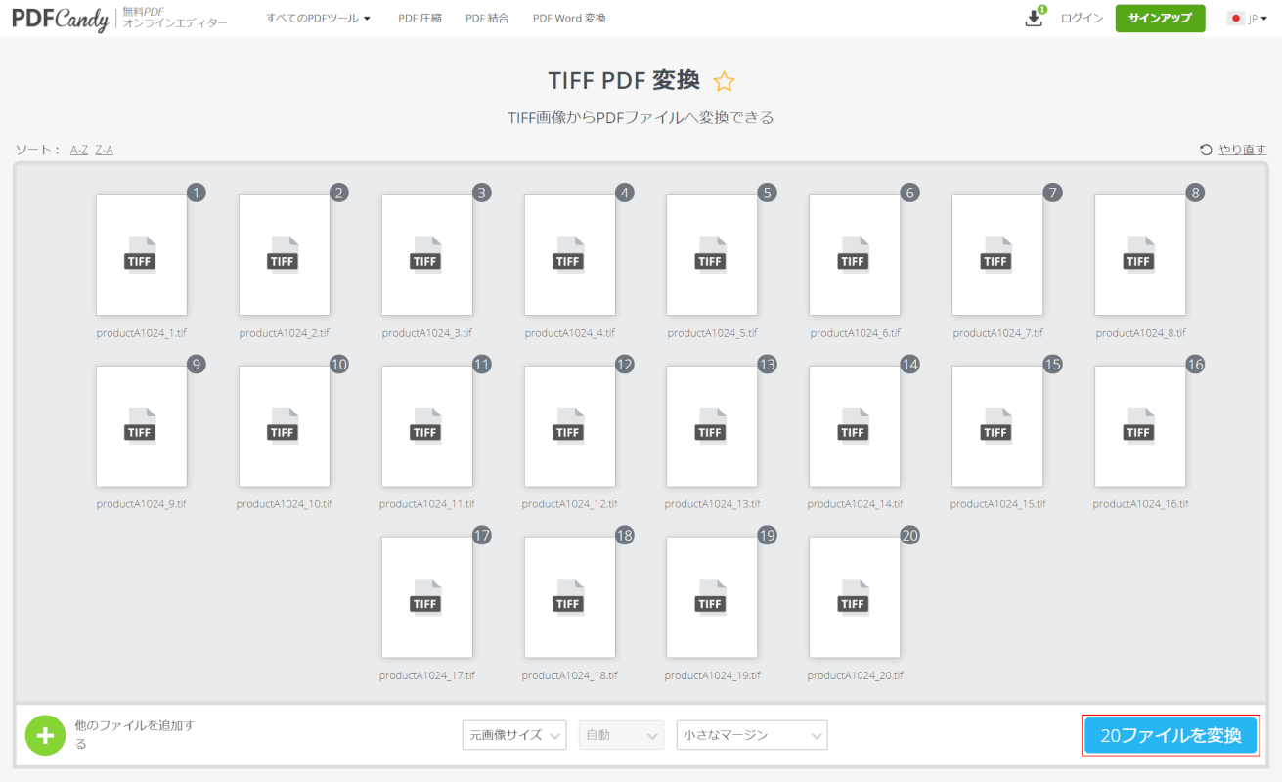This screenshot has width=1282, height=782.
Task: Click the number 5 badge on fifth file
Action: coord(767,193)
